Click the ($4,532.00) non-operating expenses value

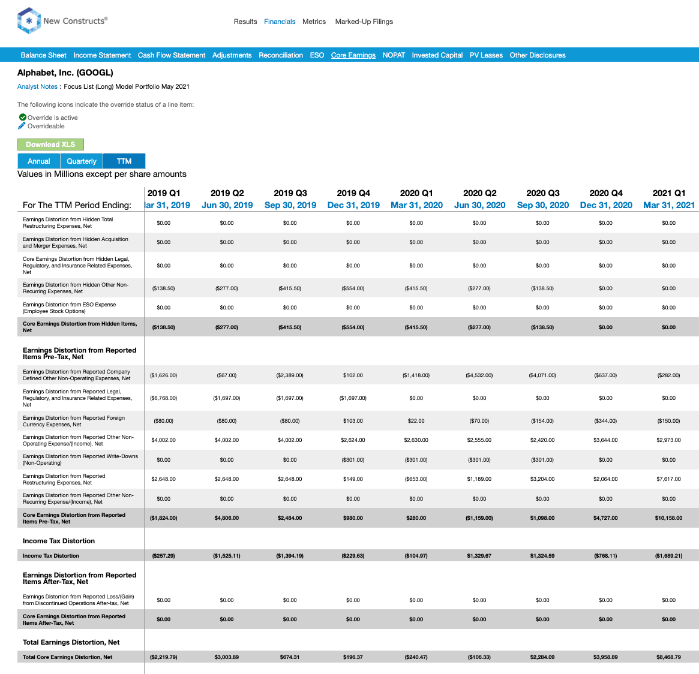point(479,375)
